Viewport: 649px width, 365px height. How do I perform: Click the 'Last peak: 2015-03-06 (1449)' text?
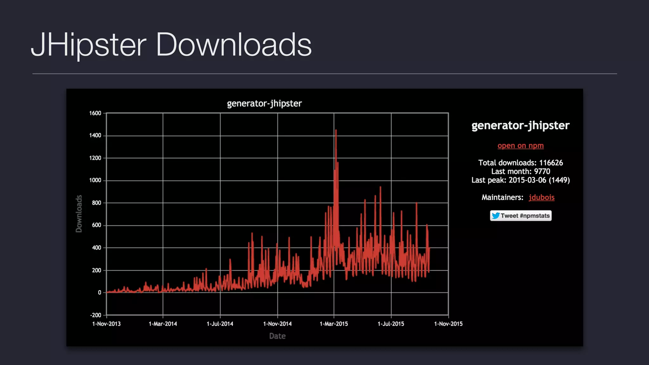click(520, 180)
